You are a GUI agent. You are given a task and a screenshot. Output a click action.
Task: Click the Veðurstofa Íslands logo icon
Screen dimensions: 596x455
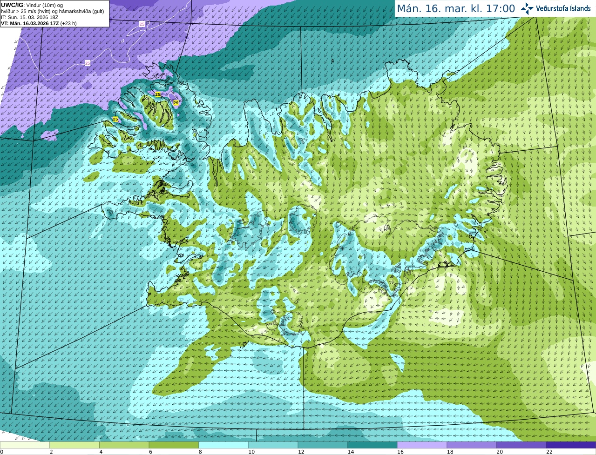527,8
